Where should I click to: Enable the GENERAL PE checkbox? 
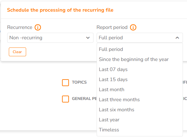pyautogui.click(x=65, y=99)
